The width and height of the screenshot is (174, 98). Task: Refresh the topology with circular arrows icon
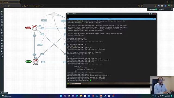2,27
